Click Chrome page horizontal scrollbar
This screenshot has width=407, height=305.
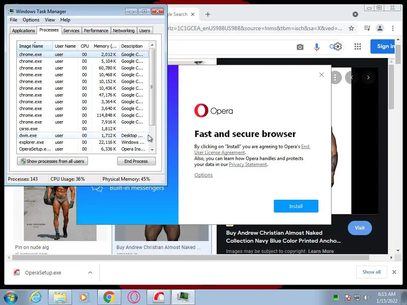point(191,257)
